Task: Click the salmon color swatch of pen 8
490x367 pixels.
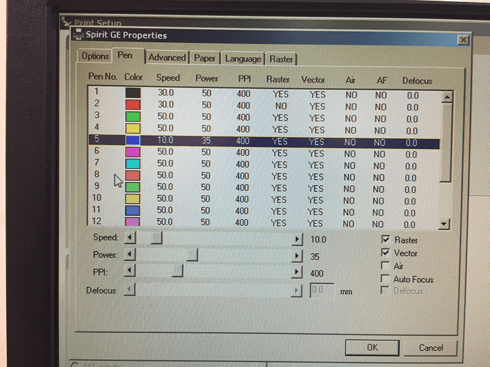Action: pos(133,176)
